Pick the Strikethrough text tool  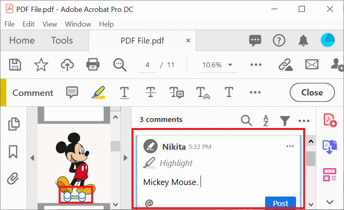[150, 93]
